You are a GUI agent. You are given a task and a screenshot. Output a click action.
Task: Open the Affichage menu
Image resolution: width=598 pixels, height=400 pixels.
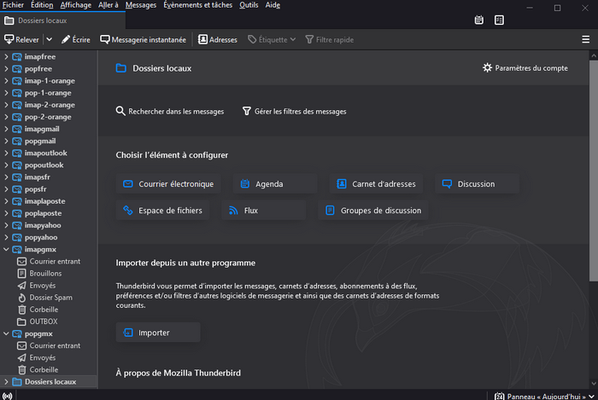click(x=75, y=5)
